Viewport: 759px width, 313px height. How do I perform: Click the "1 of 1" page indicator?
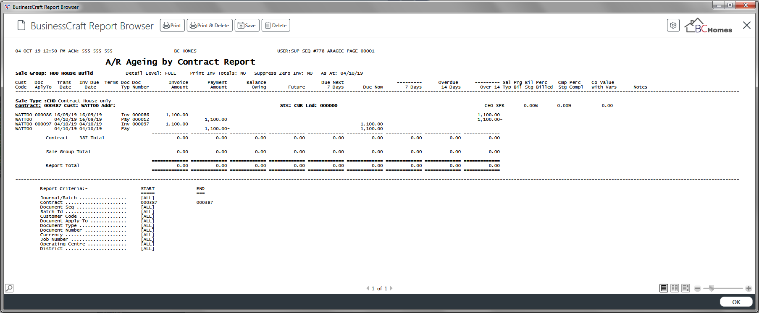(x=379, y=289)
